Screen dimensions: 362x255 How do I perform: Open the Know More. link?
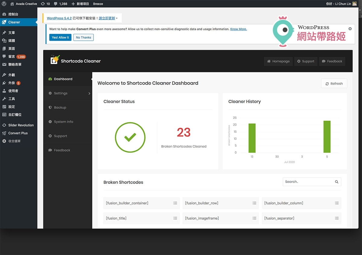click(x=238, y=29)
